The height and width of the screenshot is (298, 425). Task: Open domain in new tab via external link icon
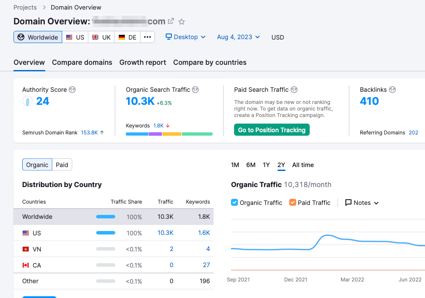click(171, 21)
